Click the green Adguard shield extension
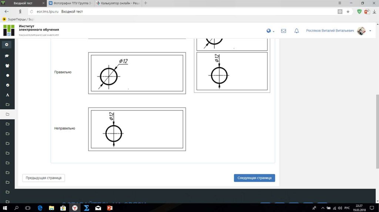379x212 pixels. tap(359, 12)
